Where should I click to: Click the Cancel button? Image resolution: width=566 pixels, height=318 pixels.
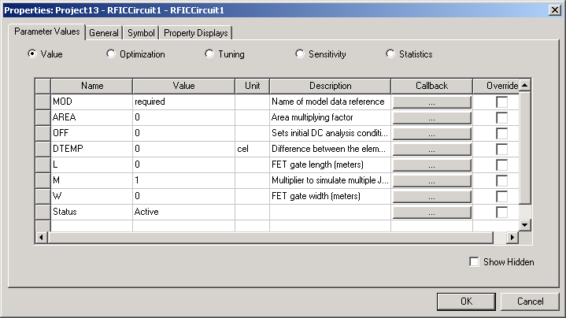coord(530,301)
